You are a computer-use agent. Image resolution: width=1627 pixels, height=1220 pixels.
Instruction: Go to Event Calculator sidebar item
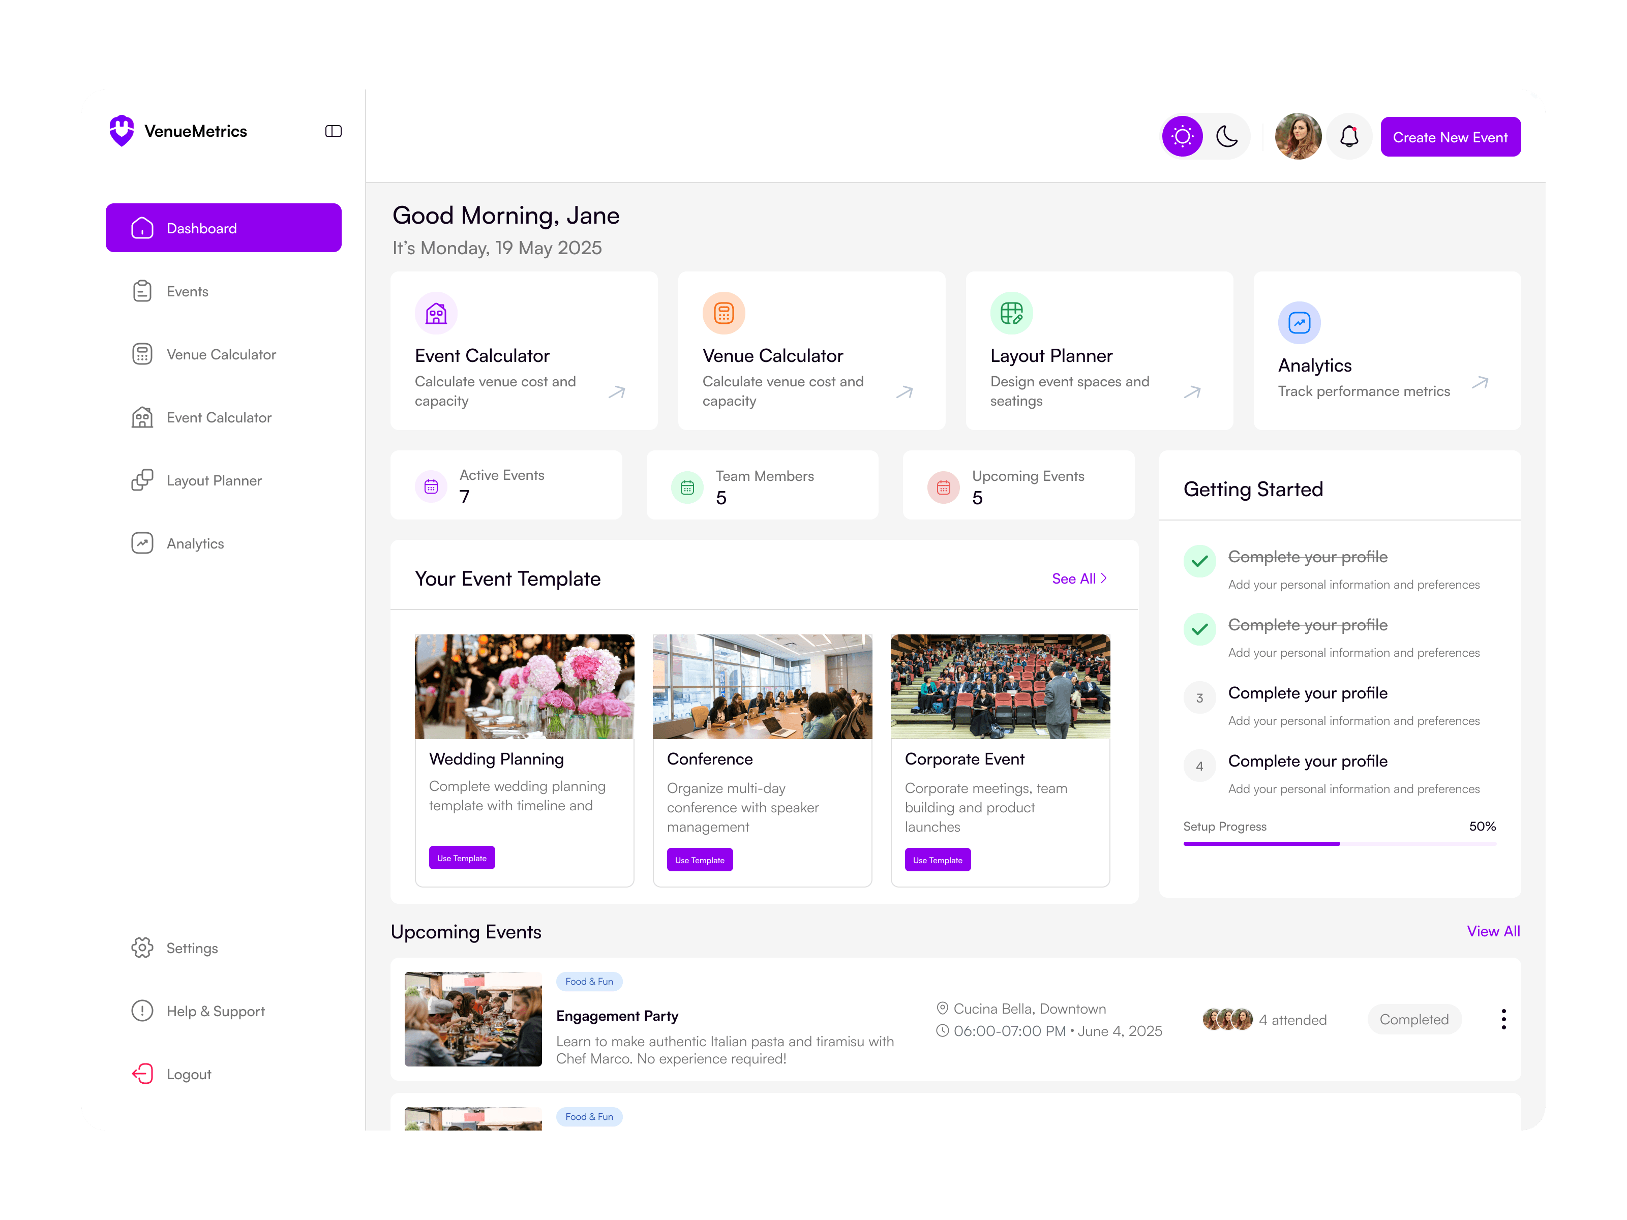click(x=224, y=418)
